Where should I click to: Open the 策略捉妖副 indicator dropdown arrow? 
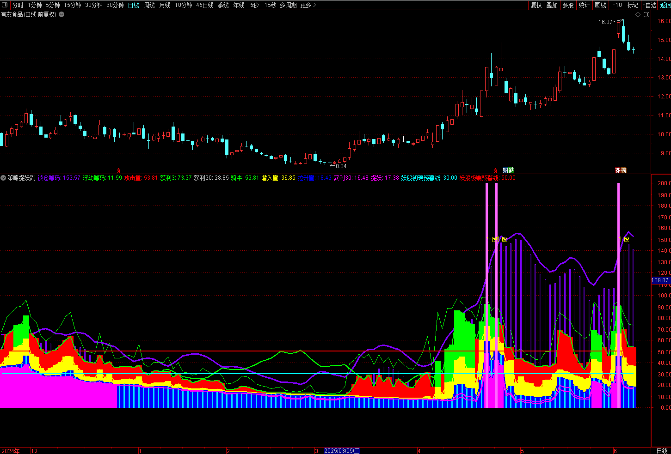[3, 178]
